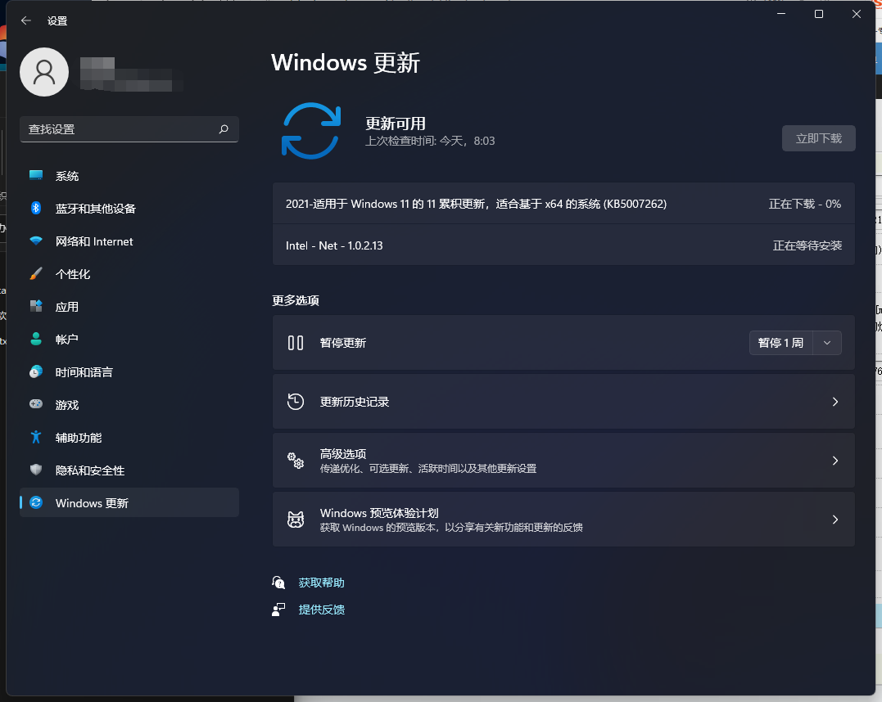Click the user profile avatar icon
Image resolution: width=882 pixels, height=702 pixels.
tap(44, 72)
